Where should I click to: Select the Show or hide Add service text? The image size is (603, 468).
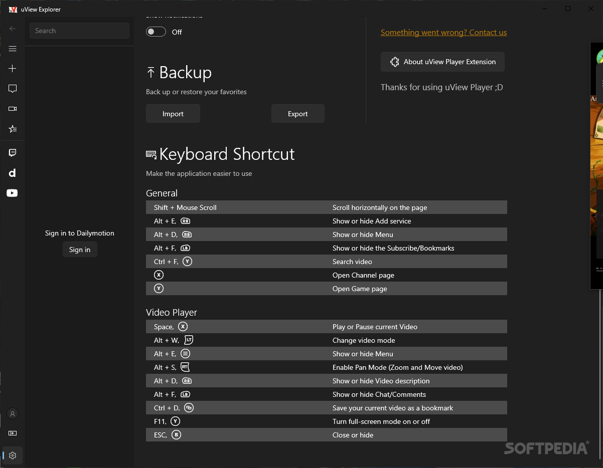[372, 221]
